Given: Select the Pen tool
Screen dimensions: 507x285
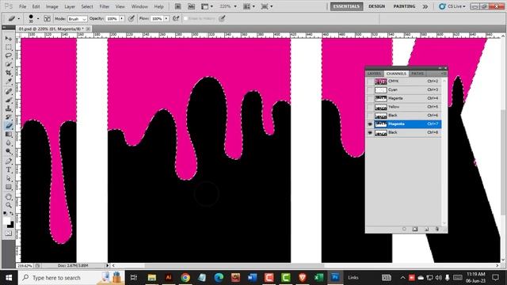Looking at the screenshot, I should pos(9,161).
